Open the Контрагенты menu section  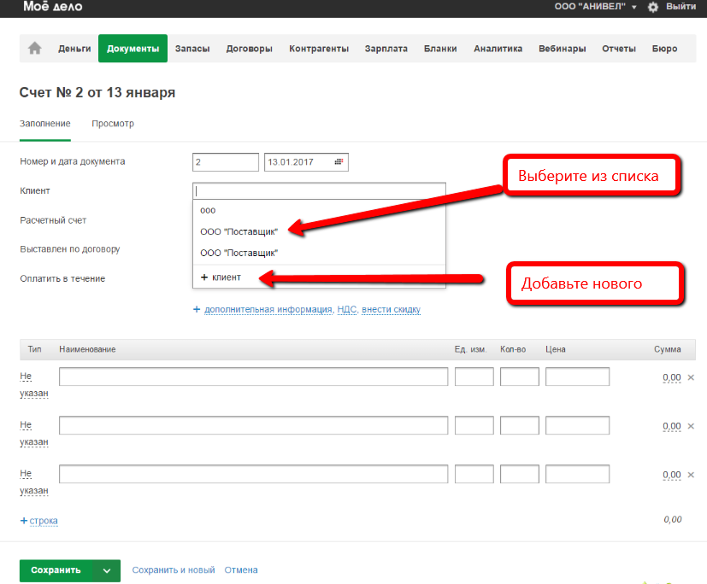click(x=318, y=49)
